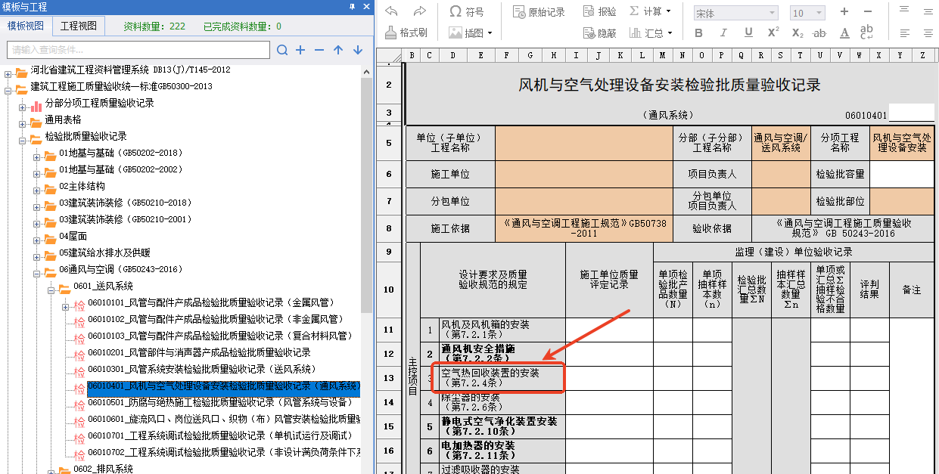Open the 汇总 summary dropdown

(649, 33)
